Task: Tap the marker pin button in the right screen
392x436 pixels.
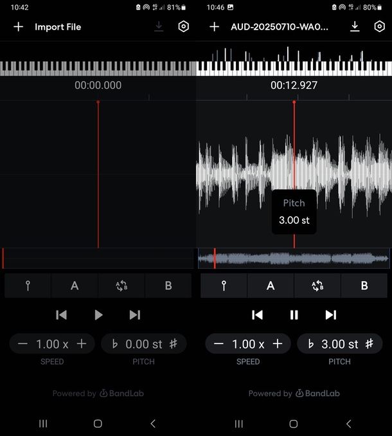Action: (x=224, y=286)
